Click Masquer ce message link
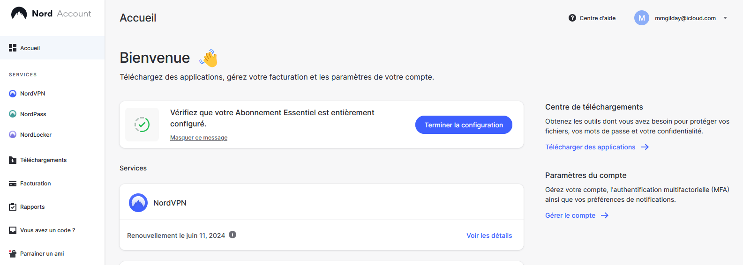 pos(199,138)
